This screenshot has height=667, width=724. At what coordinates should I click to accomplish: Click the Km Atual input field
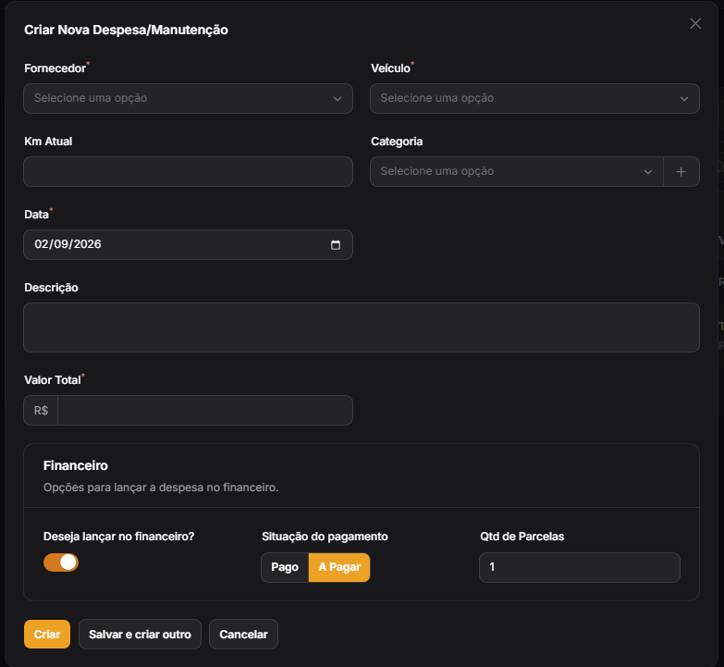pyautogui.click(x=188, y=171)
